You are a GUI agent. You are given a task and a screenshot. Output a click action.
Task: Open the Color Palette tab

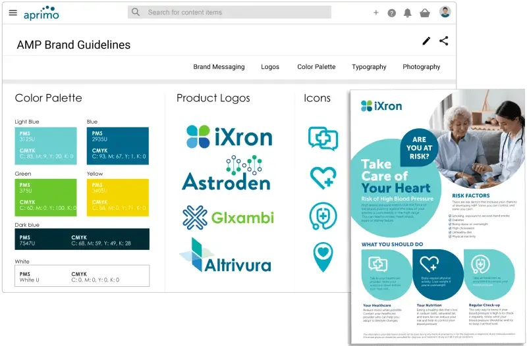point(316,67)
